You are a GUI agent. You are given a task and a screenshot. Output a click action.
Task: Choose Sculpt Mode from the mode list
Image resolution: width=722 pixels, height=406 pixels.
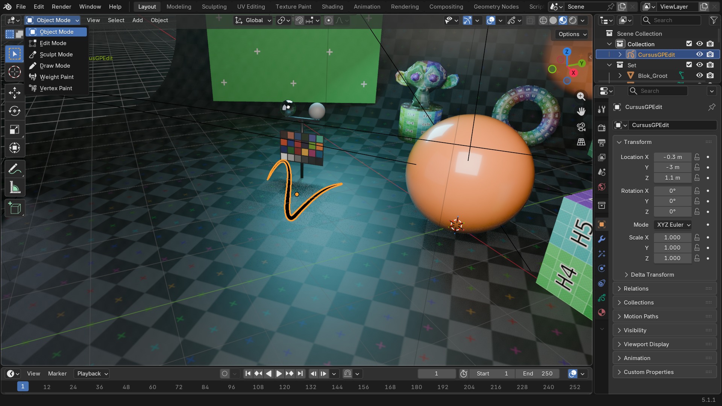(56, 55)
